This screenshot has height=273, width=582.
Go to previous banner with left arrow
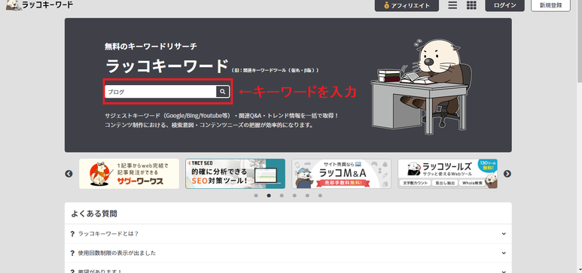tap(69, 174)
